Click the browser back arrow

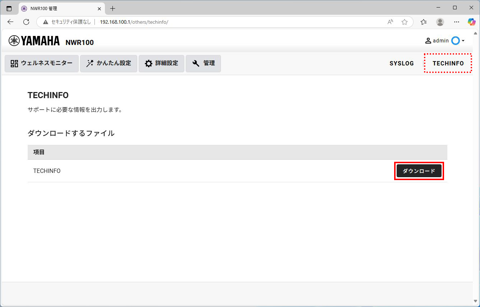pyautogui.click(x=10, y=22)
